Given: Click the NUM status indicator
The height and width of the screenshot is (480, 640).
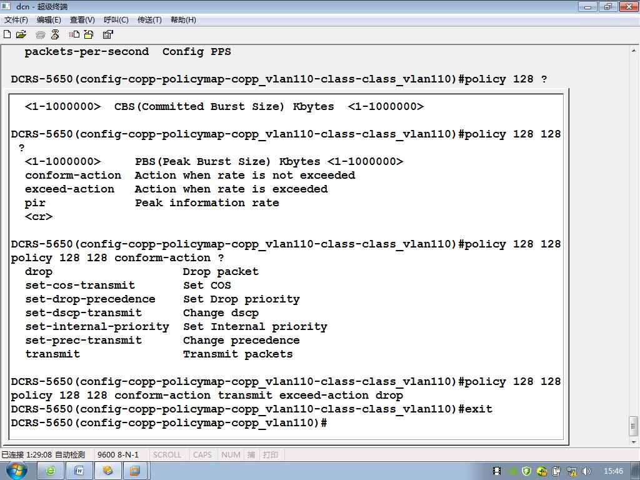Looking at the screenshot, I should click(x=231, y=454).
